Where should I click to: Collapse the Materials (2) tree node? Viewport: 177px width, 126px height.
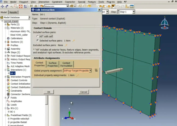click(x=5, y=28)
